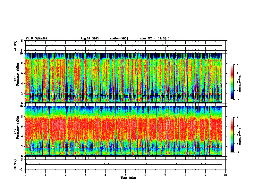This screenshot has height=196, width=254.
Task: Click the '-6' value on ch.2 colorbar
Action: pyautogui.click(x=237, y=118)
